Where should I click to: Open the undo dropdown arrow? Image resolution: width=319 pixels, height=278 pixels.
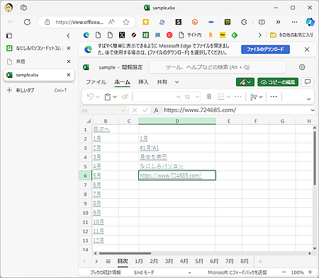click(97, 97)
